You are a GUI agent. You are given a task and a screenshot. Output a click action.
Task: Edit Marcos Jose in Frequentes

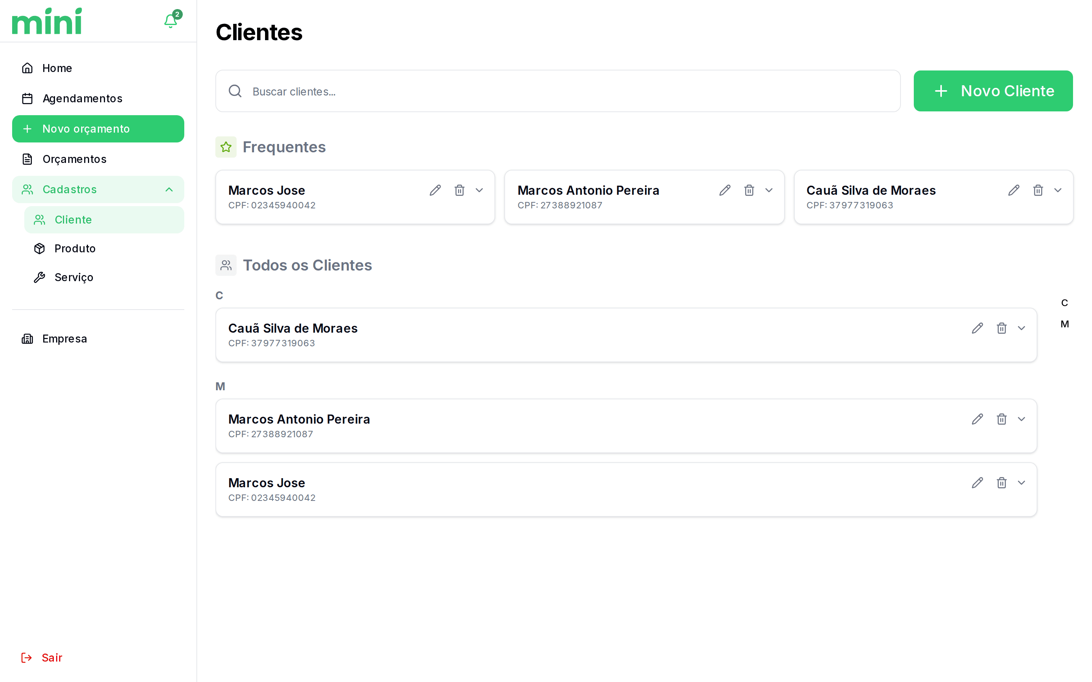pyautogui.click(x=435, y=190)
